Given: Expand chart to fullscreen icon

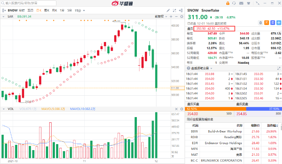Looking at the screenshot, I should (174, 11).
